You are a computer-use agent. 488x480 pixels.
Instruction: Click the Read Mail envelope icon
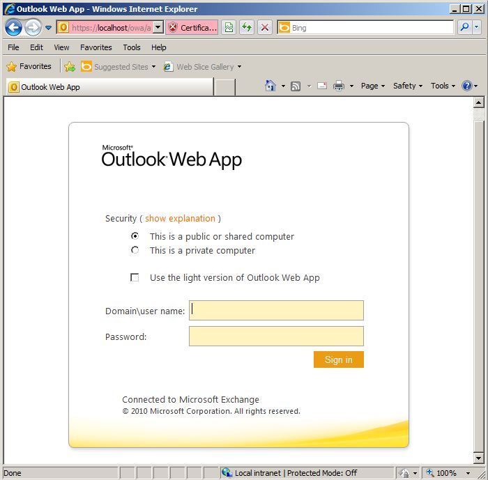click(322, 86)
